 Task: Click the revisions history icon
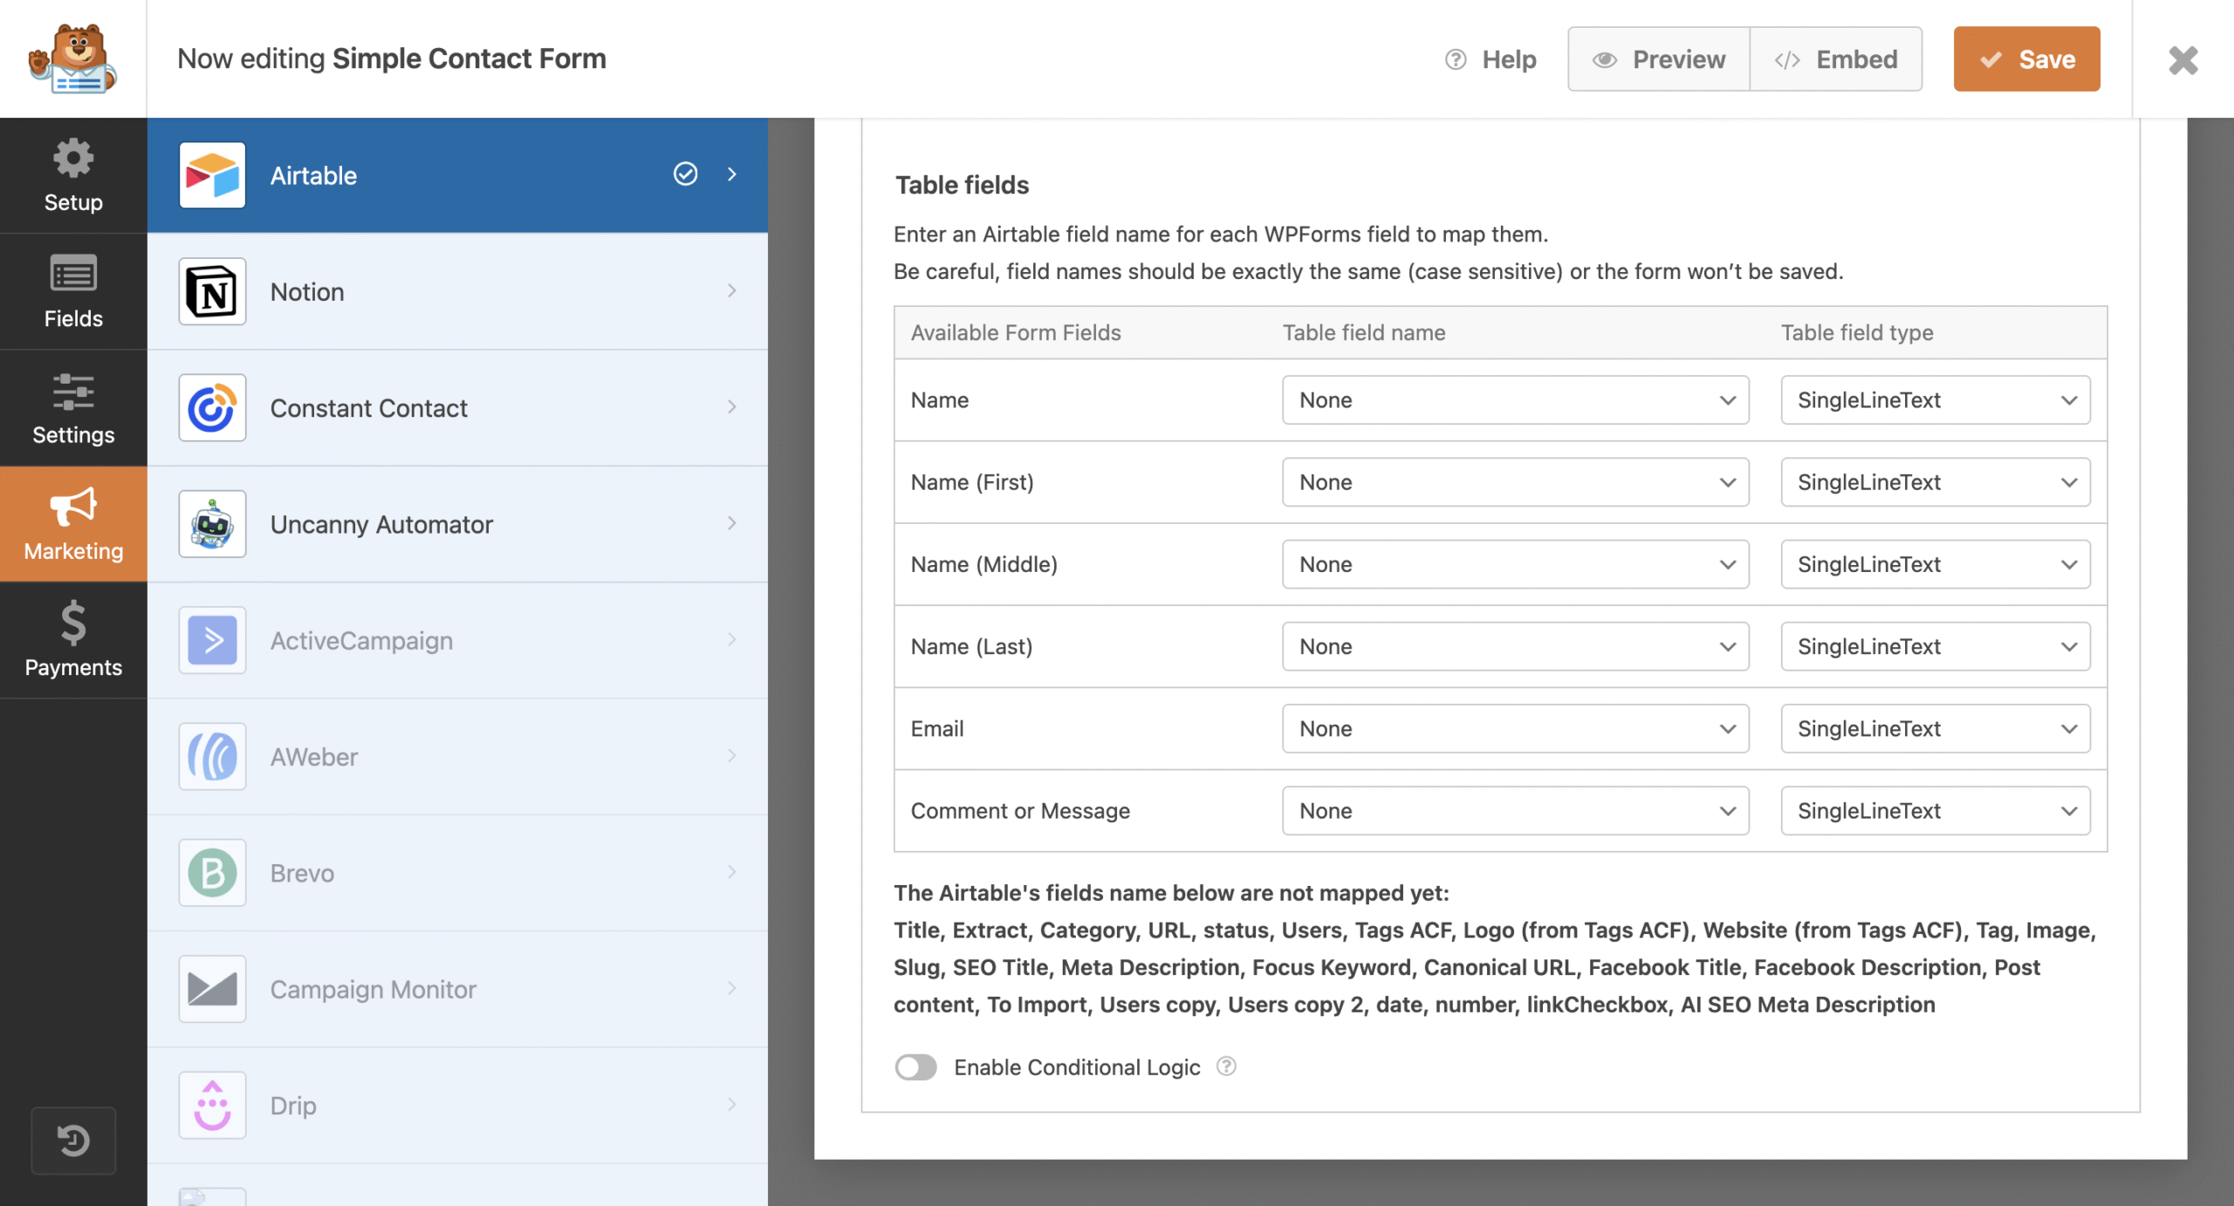coord(73,1140)
